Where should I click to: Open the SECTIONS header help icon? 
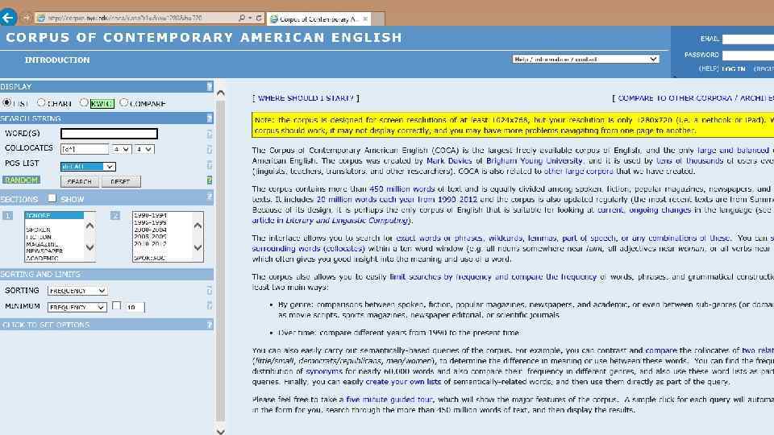tap(210, 197)
